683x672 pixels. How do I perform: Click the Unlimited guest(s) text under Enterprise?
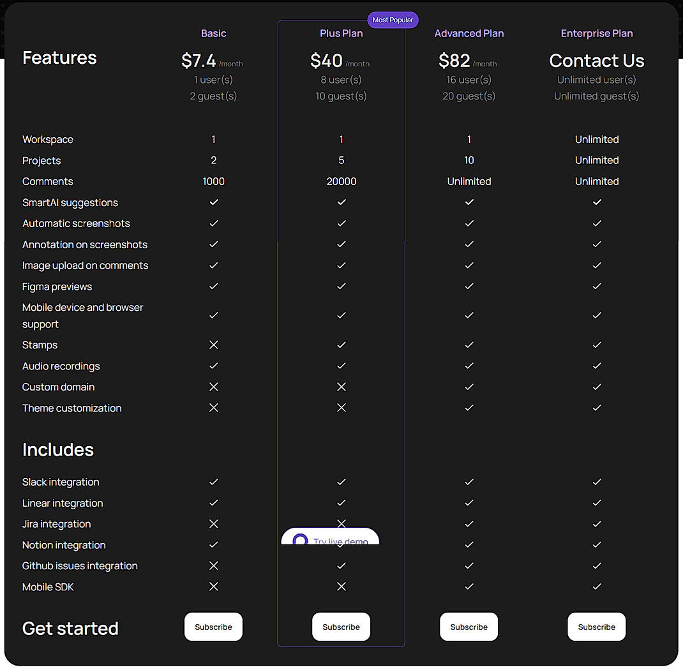pos(597,96)
